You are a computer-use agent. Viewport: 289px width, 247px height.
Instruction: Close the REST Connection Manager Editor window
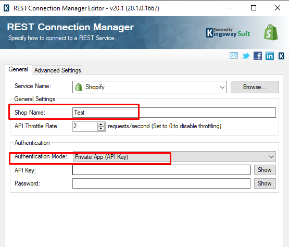278,8
